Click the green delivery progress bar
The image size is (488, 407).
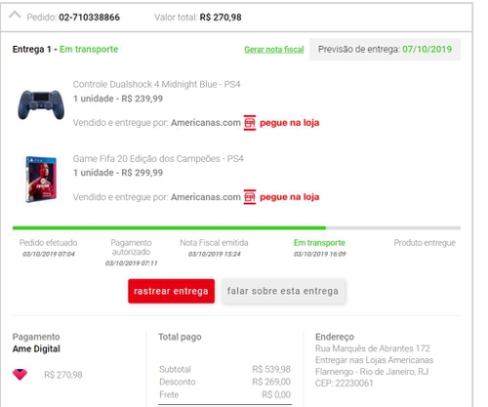pos(169,227)
